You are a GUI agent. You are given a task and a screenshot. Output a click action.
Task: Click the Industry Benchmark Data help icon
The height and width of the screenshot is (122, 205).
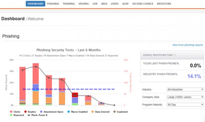pos(175,55)
